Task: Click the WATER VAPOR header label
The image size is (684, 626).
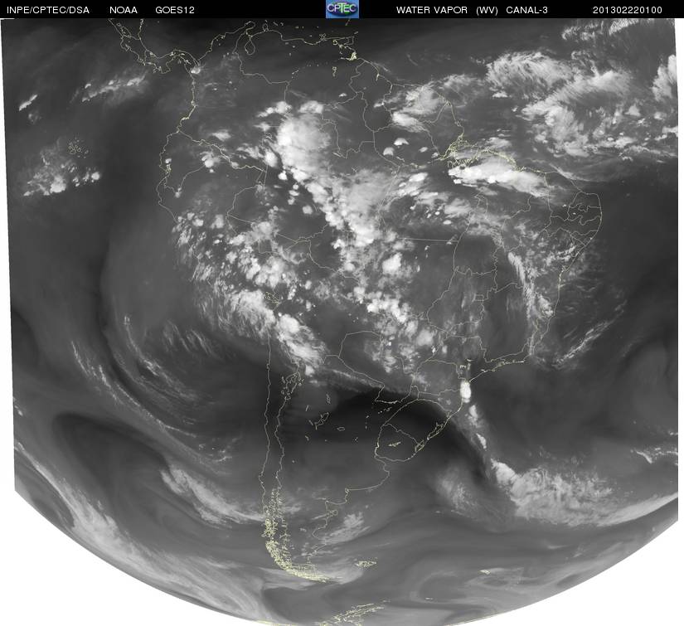Action: click(431, 10)
